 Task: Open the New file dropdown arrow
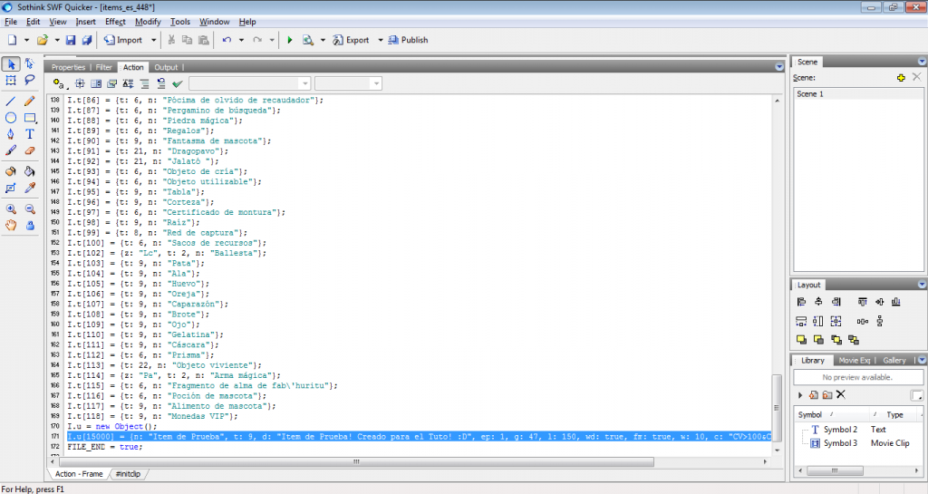pyautogui.click(x=26, y=40)
